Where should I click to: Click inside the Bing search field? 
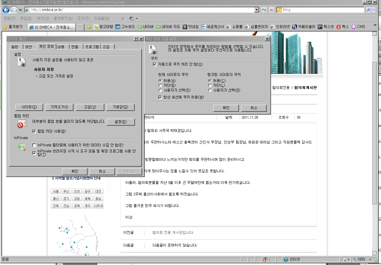tap(321, 10)
